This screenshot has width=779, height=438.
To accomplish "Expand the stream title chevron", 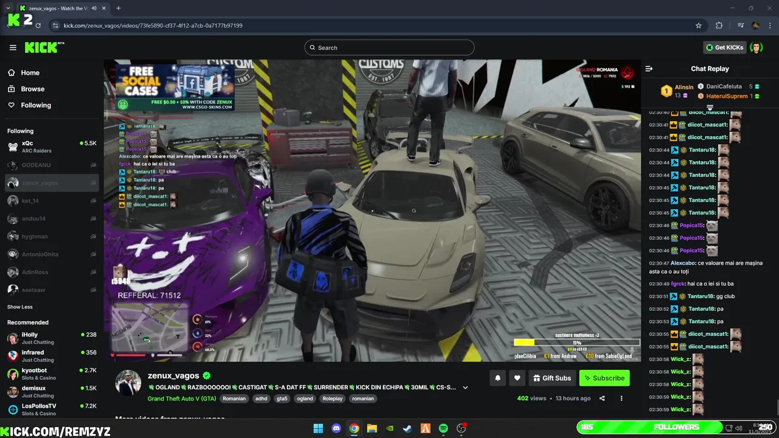I will pos(465,388).
